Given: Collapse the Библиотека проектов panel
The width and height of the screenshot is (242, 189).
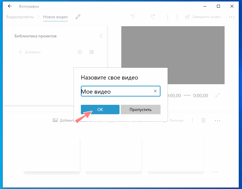Looking at the screenshot, I should coord(101,36).
